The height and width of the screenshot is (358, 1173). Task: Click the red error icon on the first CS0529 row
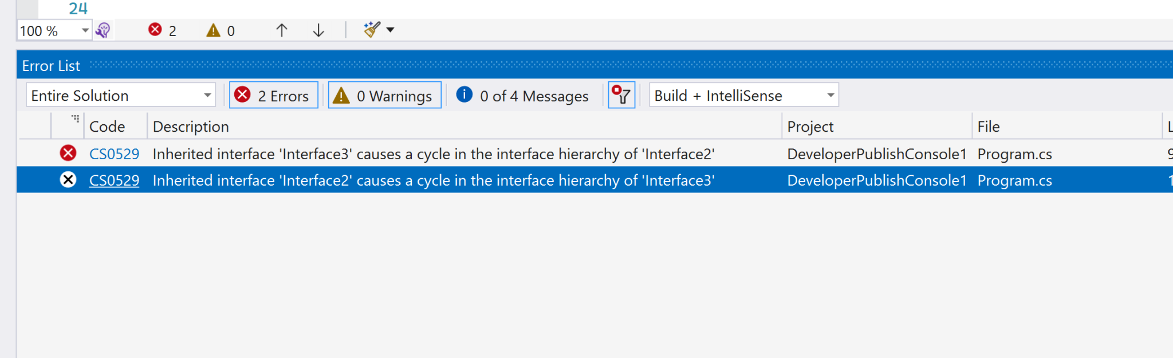pos(68,153)
